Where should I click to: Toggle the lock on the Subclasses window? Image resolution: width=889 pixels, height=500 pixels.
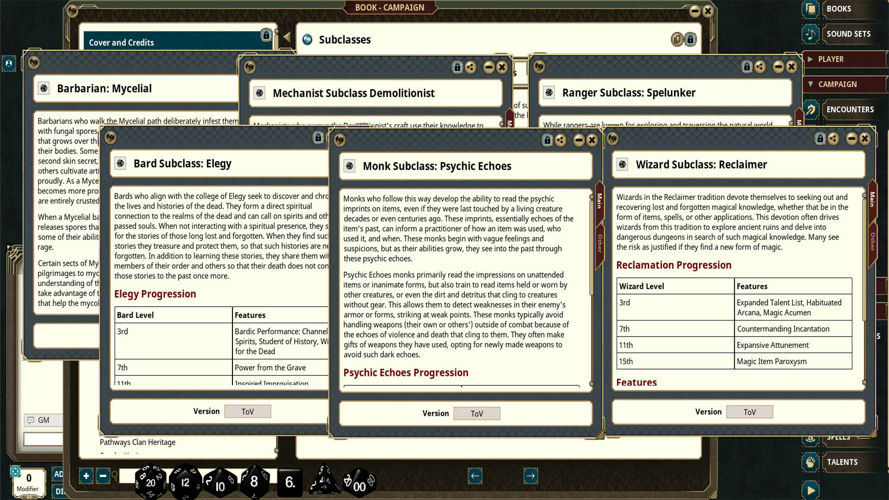pos(689,39)
